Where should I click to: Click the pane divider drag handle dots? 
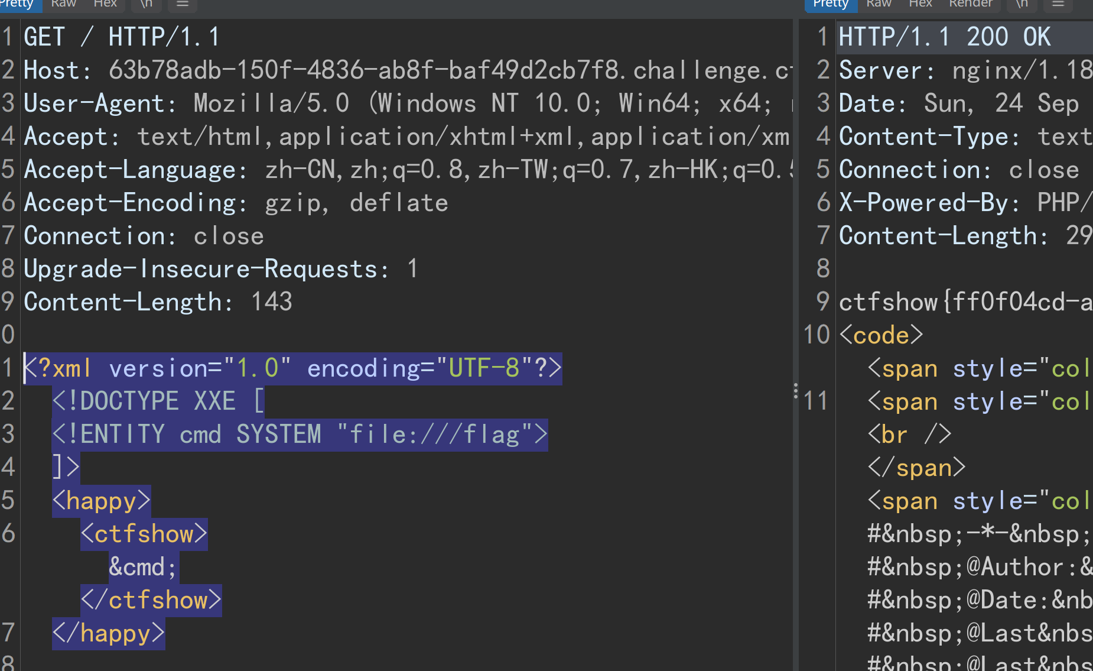click(795, 391)
